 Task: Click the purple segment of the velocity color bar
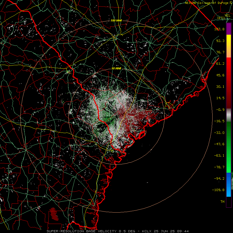pos(229,29)
